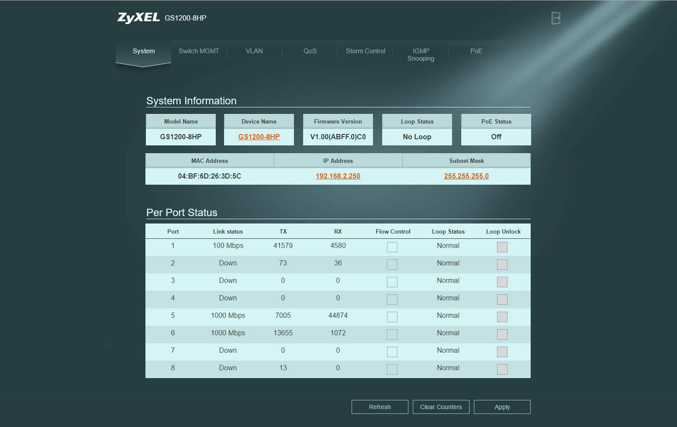Click RX value 36 for port 2
677x427 pixels.
[338, 263]
